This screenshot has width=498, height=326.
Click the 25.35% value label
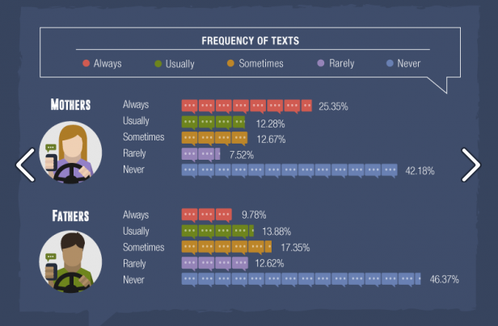coord(333,107)
